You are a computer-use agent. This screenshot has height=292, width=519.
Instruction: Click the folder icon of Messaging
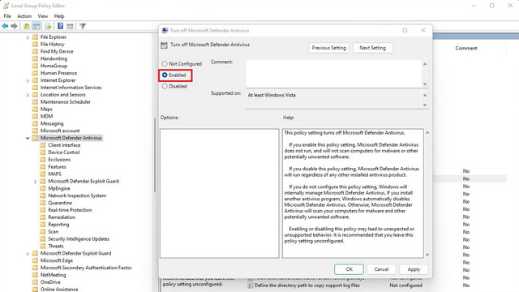point(35,123)
